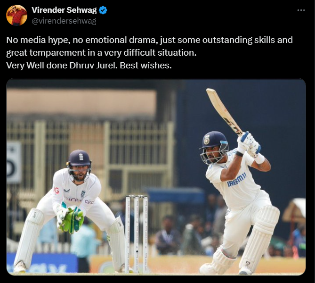This screenshot has height=283, width=315.
Task: Click the wicketkeeper's green gloves
Action: point(71,220)
